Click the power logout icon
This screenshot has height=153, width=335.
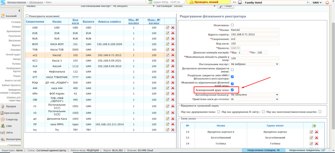pyautogui.click(x=327, y=2)
